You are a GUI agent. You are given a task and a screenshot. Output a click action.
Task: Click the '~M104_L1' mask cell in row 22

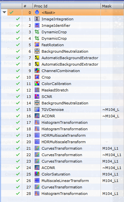click(112, 155)
